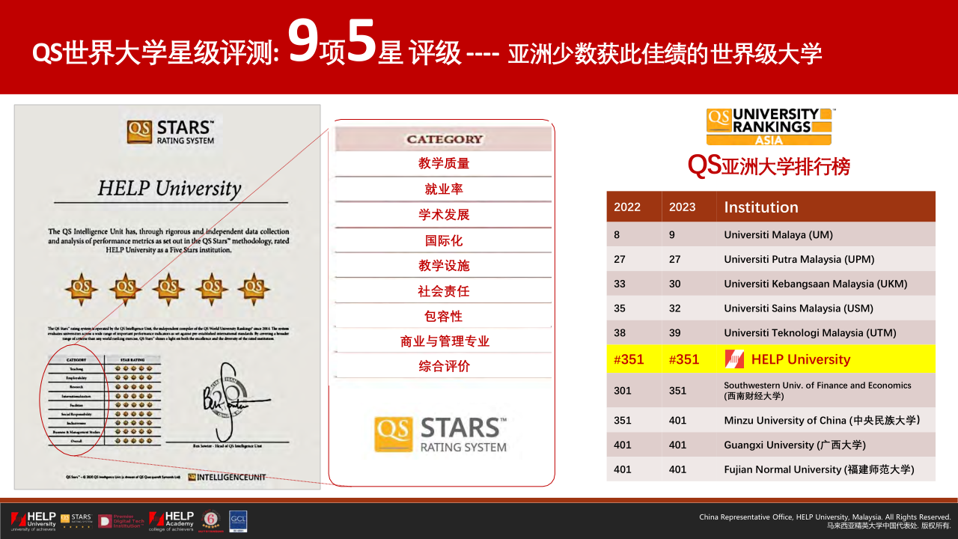Click the HELP logo in highlighted ranking row
This screenshot has width=958, height=539.
coord(734,359)
